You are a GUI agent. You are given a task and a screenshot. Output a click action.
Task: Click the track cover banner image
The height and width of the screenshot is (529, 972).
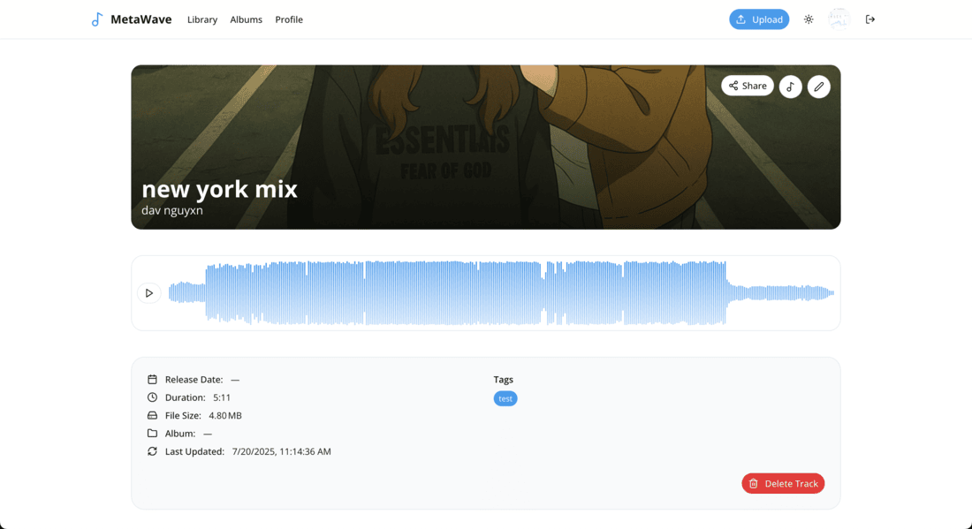pyautogui.click(x=485, y=147)
